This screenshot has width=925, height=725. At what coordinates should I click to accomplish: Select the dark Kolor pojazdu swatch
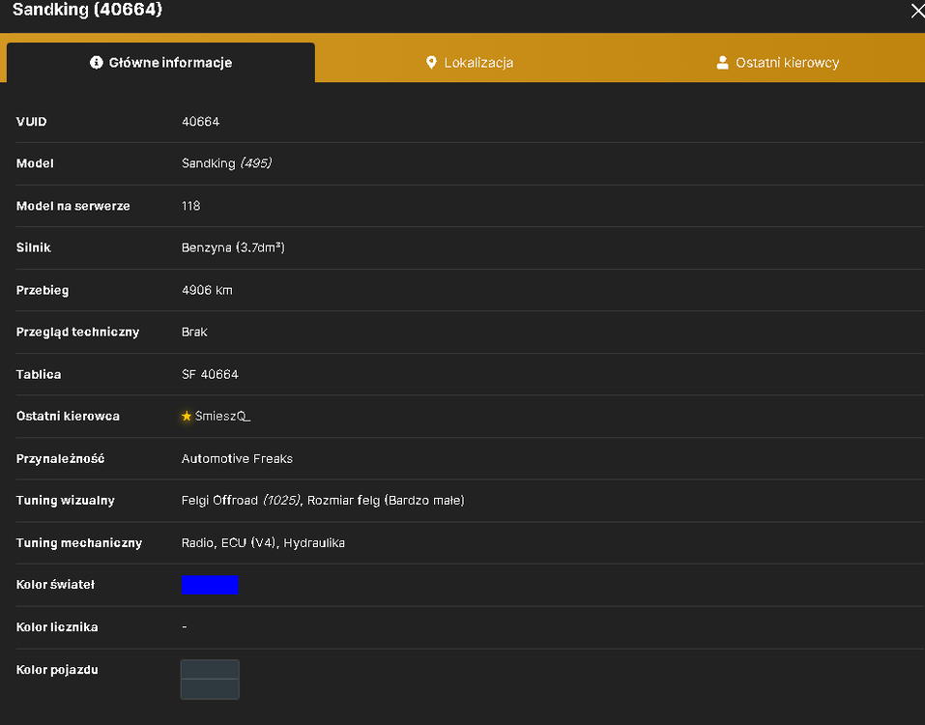[210, 680]
